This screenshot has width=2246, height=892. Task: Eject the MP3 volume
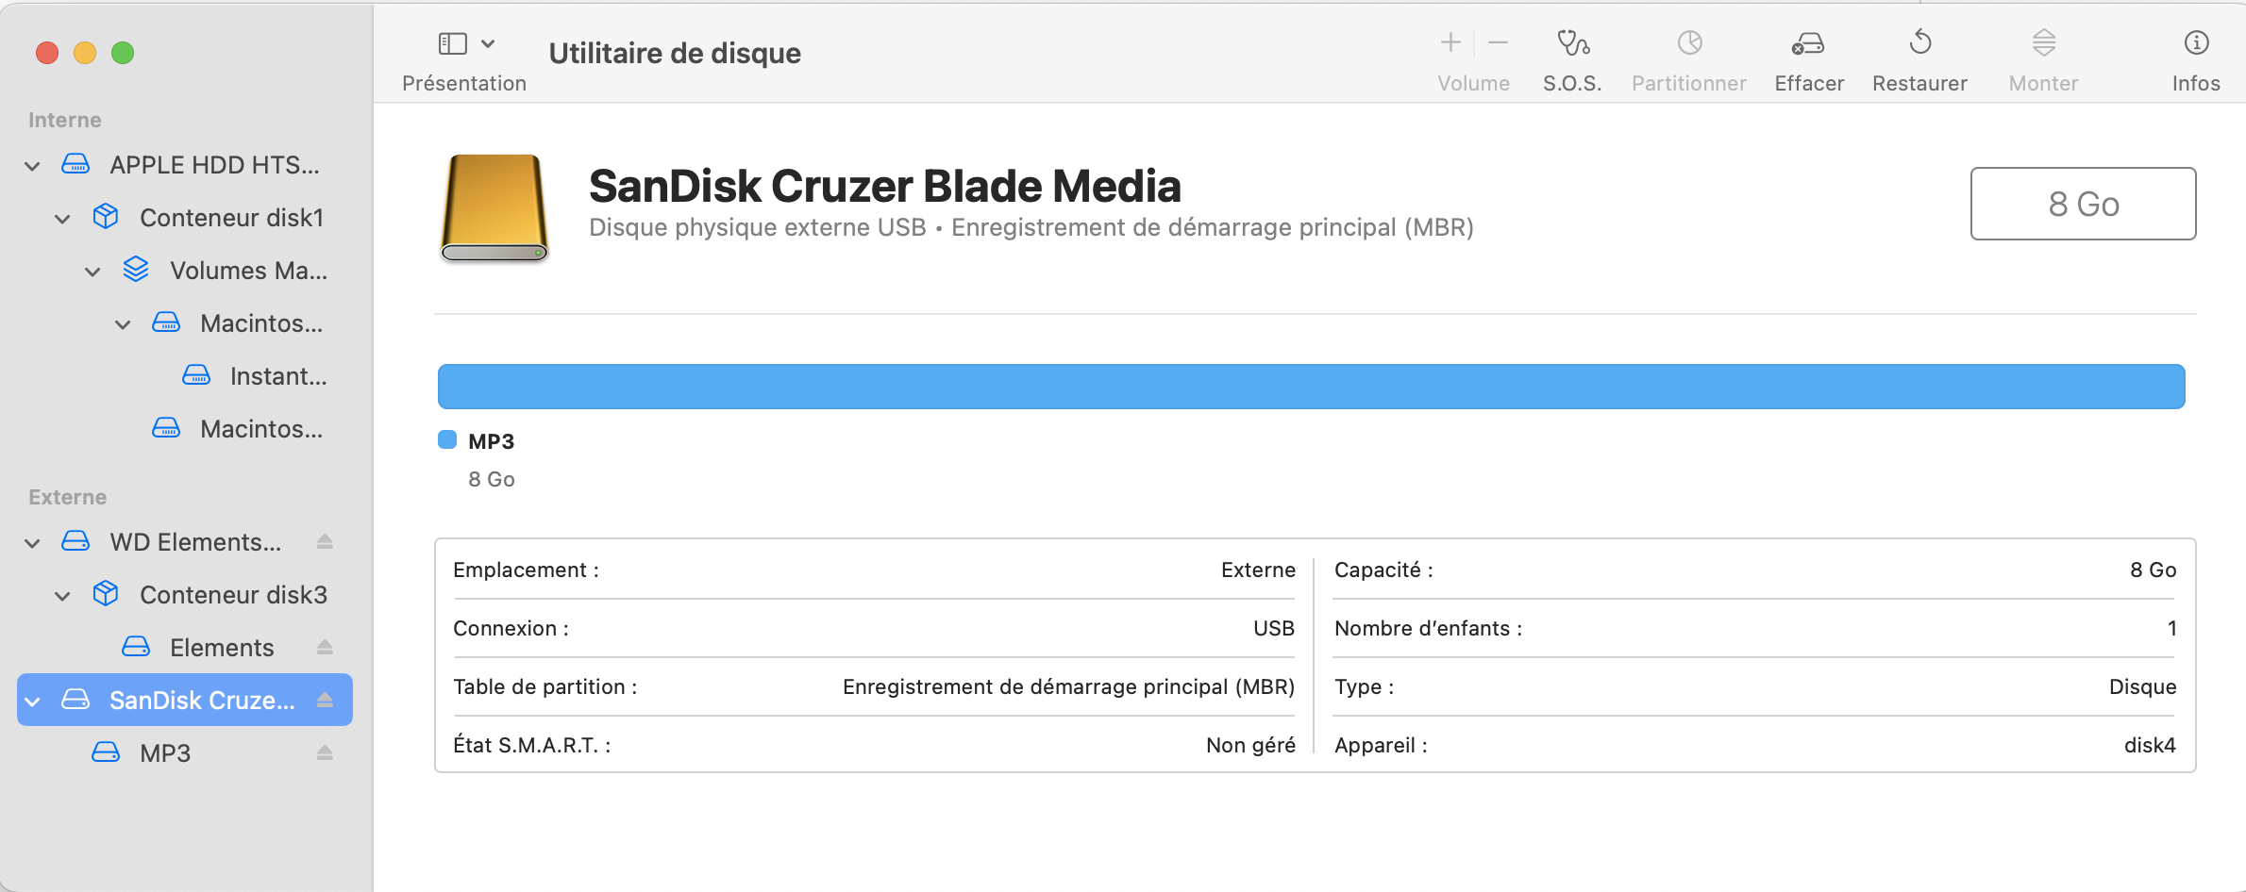pyautogui.click(x=325, y=753)
